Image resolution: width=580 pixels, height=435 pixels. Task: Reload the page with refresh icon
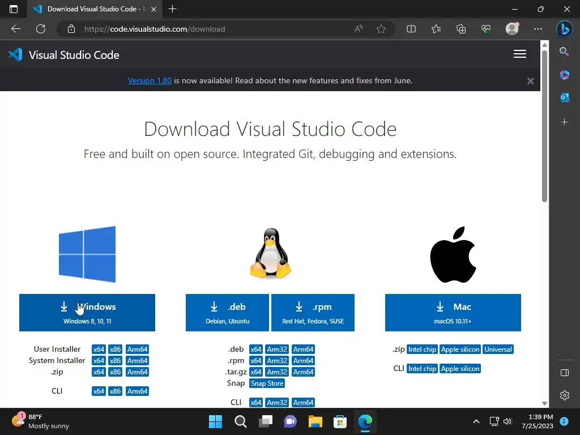click(x=41, y=29)
